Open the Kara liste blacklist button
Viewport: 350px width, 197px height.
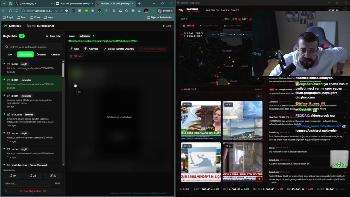53,36
